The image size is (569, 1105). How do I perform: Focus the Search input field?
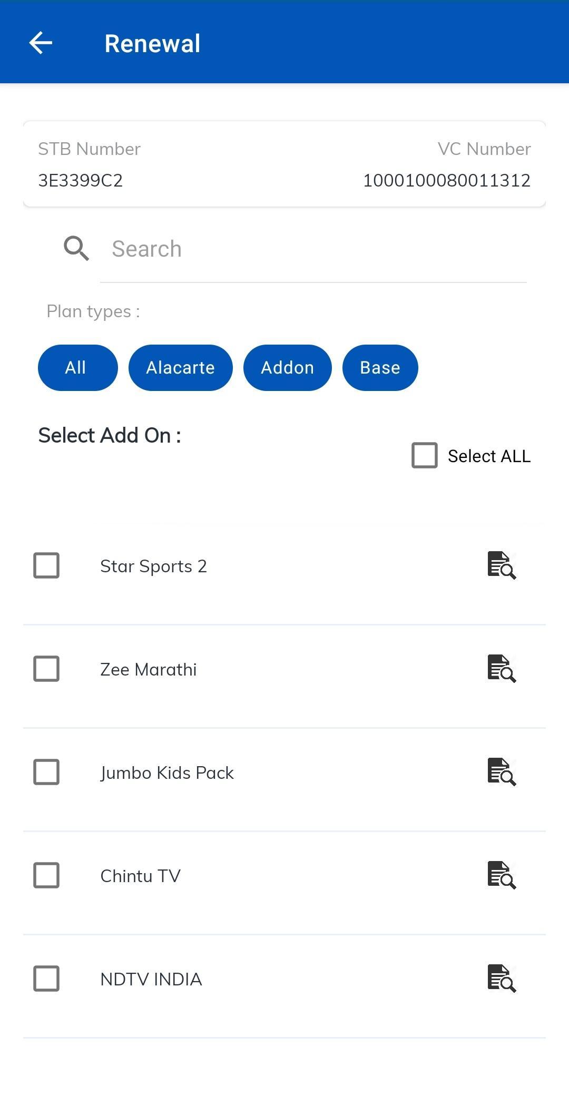click(313, 249)
